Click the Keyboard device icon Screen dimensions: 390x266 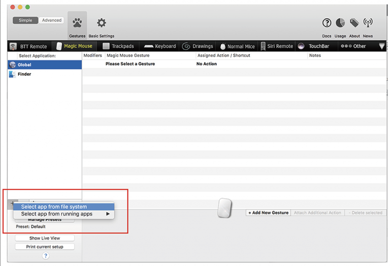[x=148, y=46]
